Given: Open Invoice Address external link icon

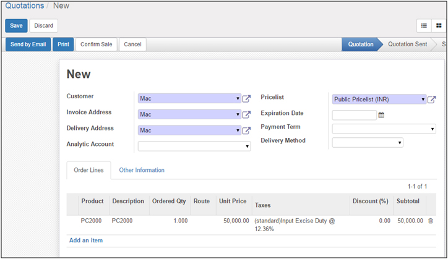Looking at the screenshot, I should pos(246,114).
